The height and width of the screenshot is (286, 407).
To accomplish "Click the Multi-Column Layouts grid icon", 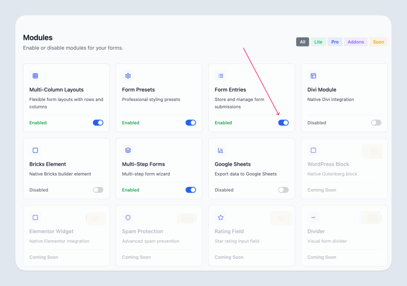I will pos(35,76).
